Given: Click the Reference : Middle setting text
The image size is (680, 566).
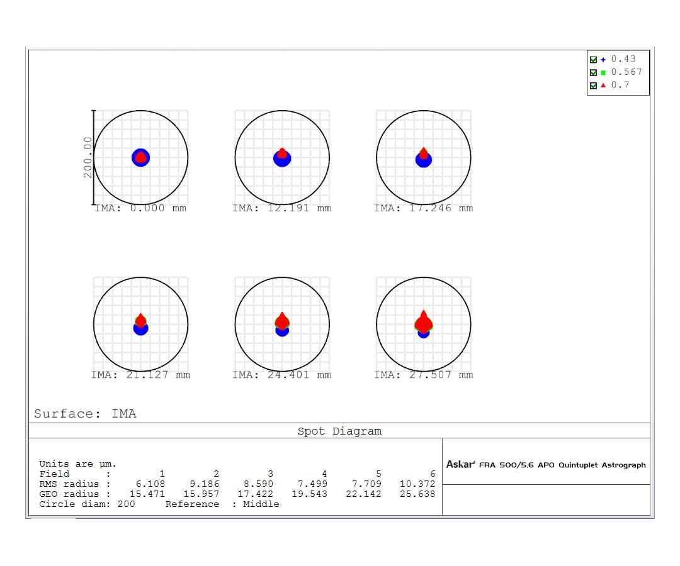Looking at the screenshot, I should (x=222, y=504).
